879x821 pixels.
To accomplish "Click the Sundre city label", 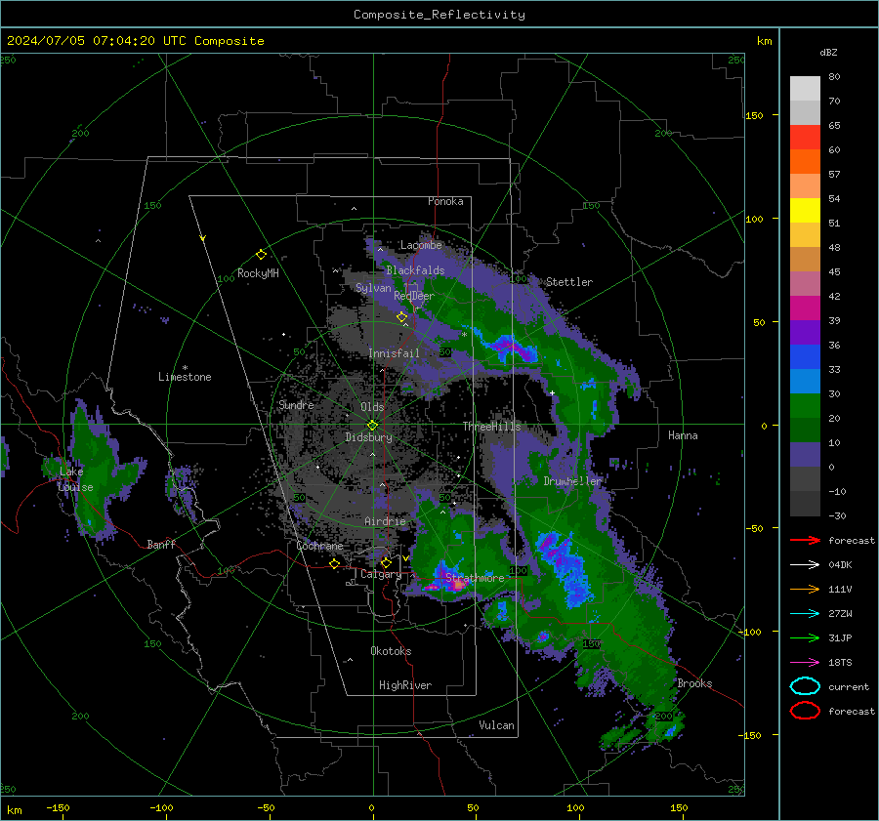I will tap(296, 404).
